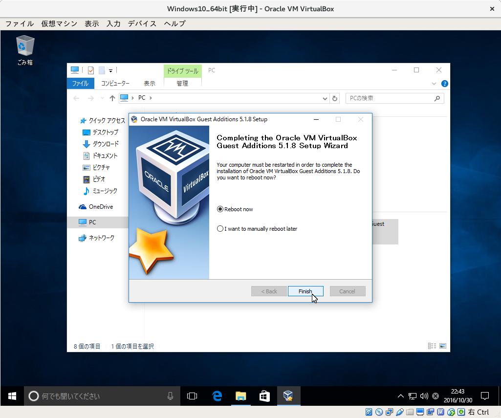501x418 pixels.
Task: Click Explorer forward navigation arrow
Action: [91, 98]
